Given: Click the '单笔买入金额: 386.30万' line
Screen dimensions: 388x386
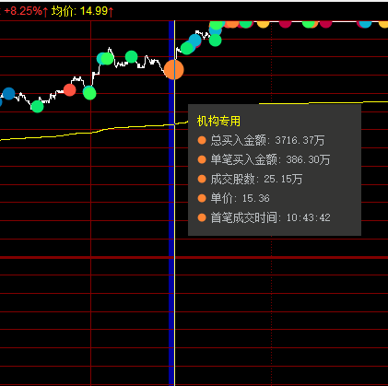Looking at the screenshot, I should pos(270,159).
